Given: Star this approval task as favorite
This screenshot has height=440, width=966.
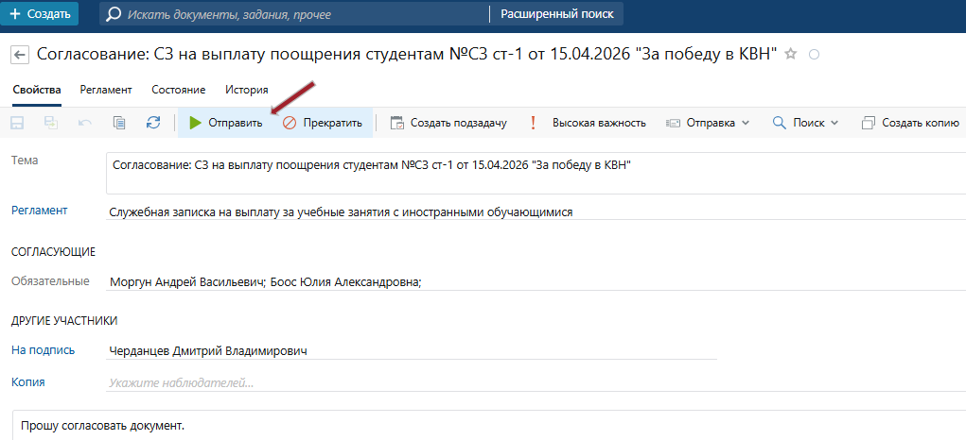Looking at the screenshot, I should [791, 54].
